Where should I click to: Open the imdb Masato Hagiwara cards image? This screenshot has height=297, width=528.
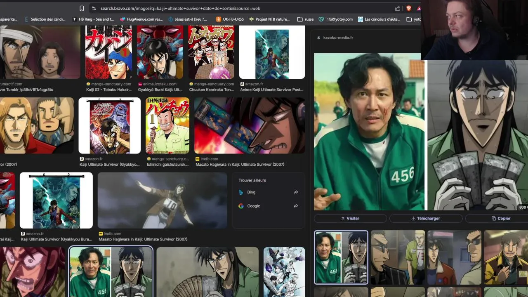[250, 125]
